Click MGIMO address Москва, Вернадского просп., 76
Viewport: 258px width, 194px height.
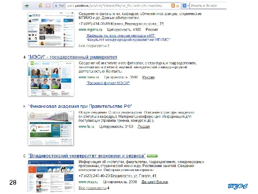pyautogui.click(x=137, y=24)
